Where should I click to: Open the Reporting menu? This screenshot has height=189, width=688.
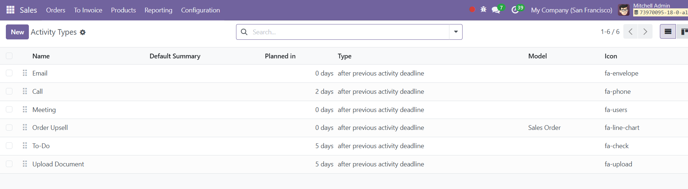(158, 10)
